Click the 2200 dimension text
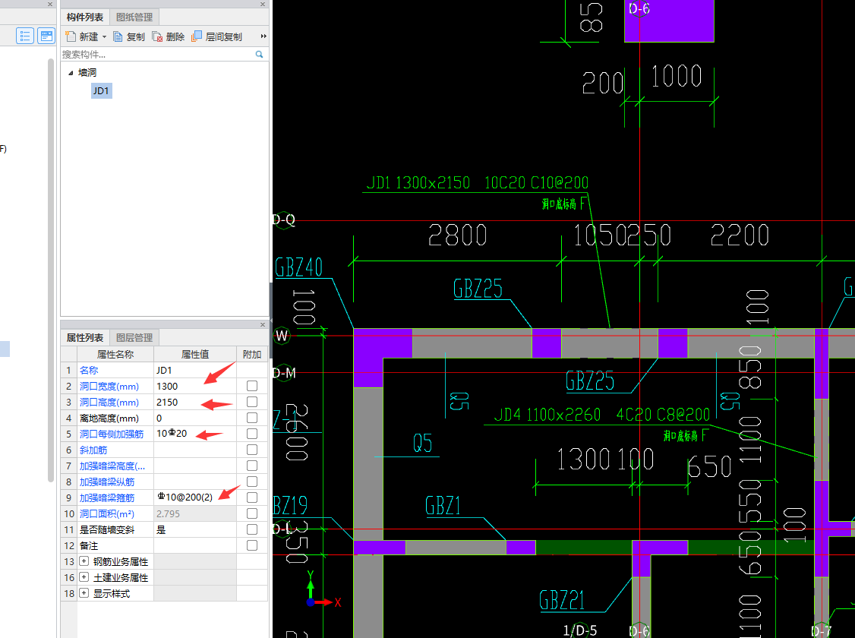The height and width of the screenshot is (638, 855). (x=740, y=235)
